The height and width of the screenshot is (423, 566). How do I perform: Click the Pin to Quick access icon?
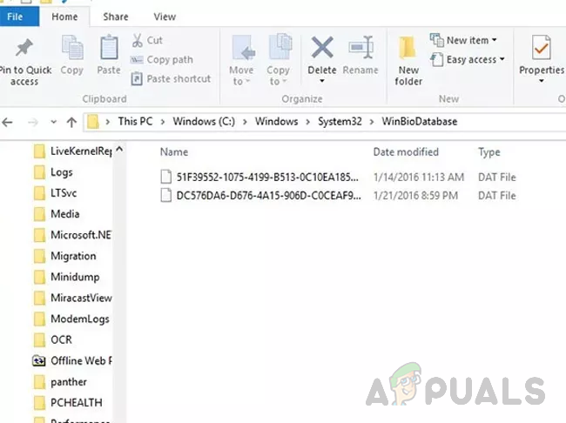(24, 48)
